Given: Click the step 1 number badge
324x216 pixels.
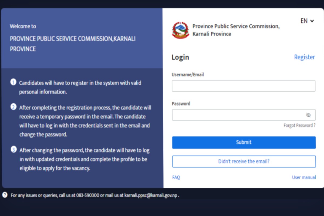Looking at the screenshot, I should [13, 82].
